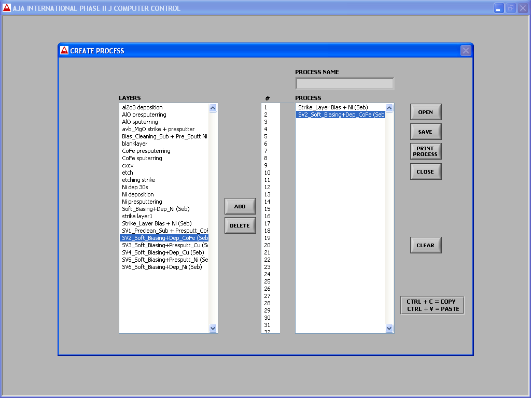531x398 pixels.
Task: Close the CREATE PROCESS dialog via X
Action: pos(465,50)
